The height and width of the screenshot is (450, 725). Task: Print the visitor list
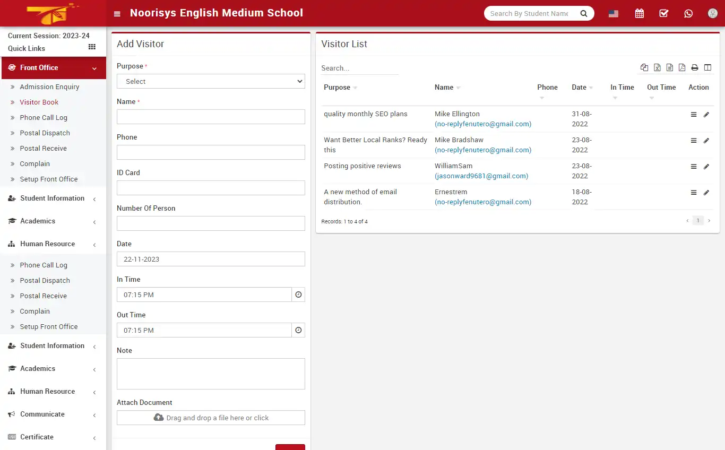[695, 67]
